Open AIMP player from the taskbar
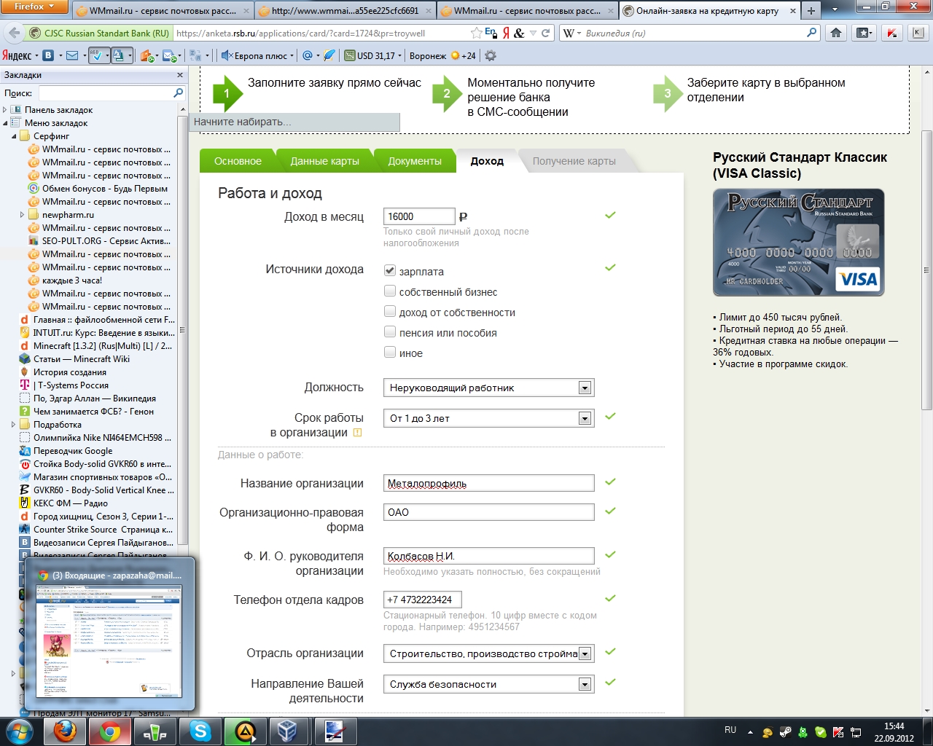 (x=244, y=730)
